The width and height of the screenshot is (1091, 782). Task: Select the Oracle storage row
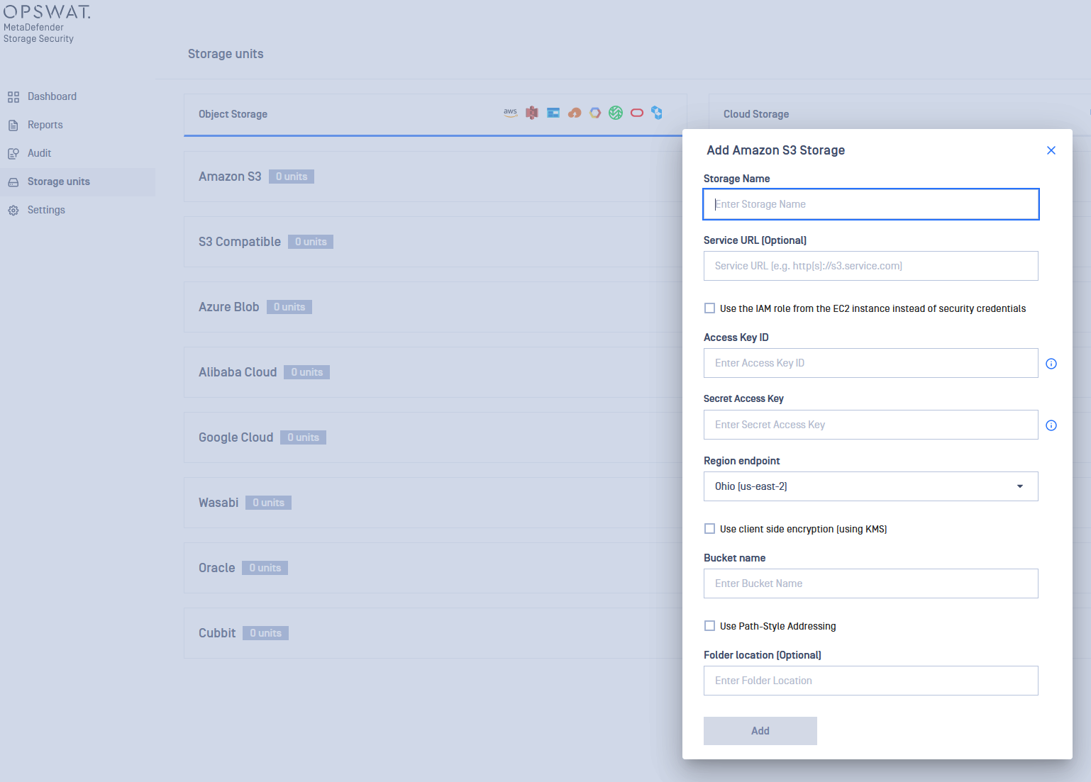tap(433, 568)
